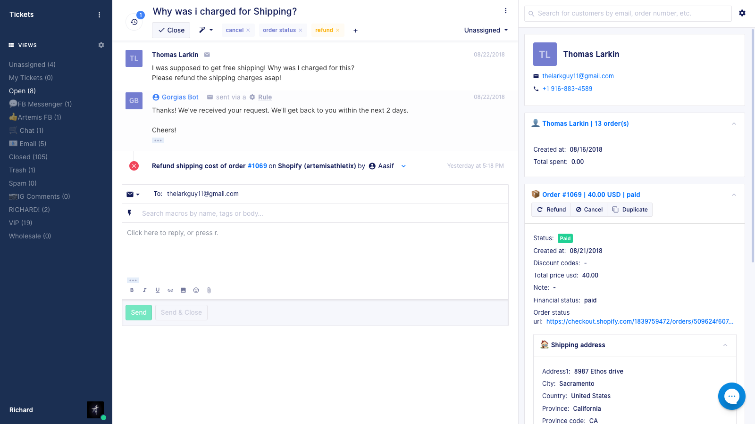Click the Duplicate order button
This screenshot has height=424, width=755.
(x=630, y=210)
